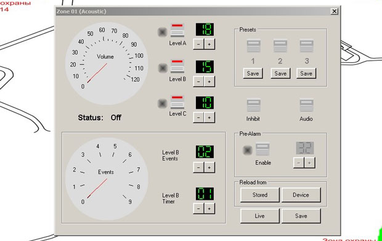382x241 pixels.
Task: Close the Zone 01 Acoustic window
Action: click(x=334, y=11)
